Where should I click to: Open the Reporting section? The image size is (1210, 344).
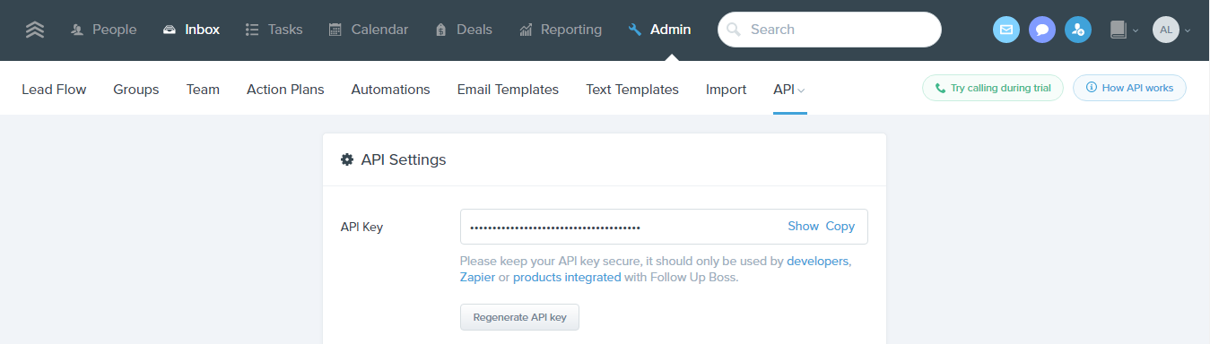[x=561, y=30]
